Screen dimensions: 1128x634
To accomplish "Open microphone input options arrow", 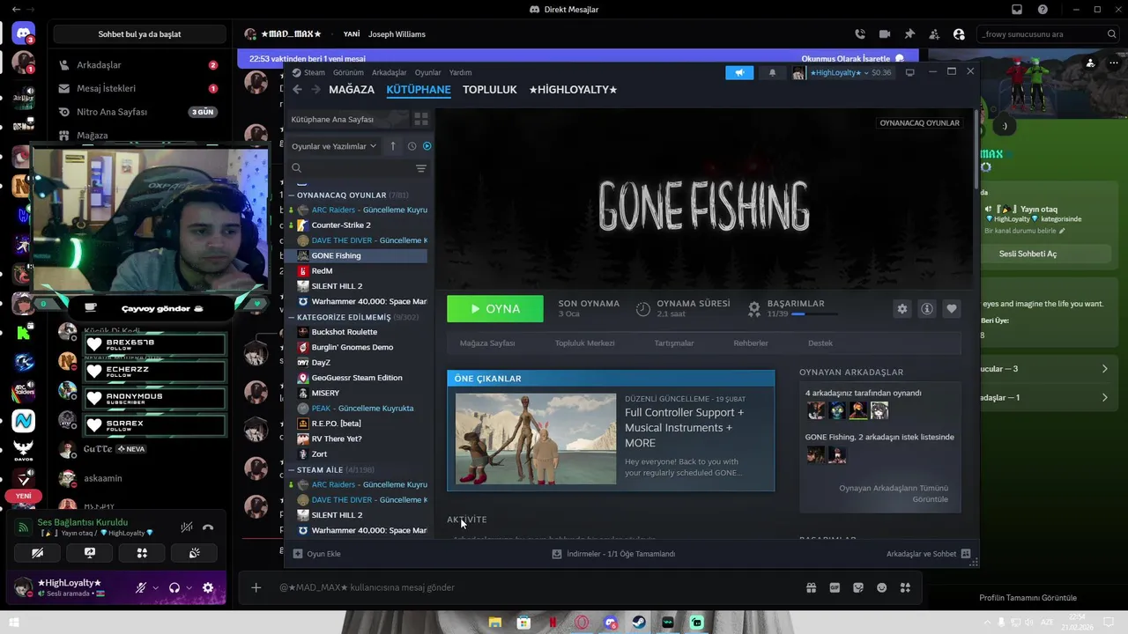I will [155, 587].
